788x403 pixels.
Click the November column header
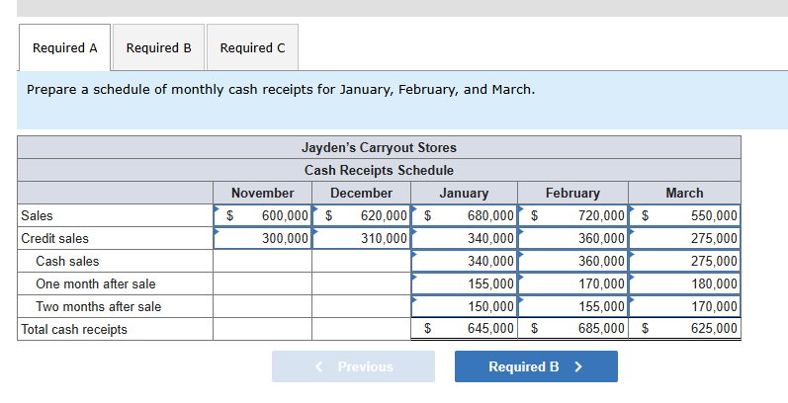262,193
